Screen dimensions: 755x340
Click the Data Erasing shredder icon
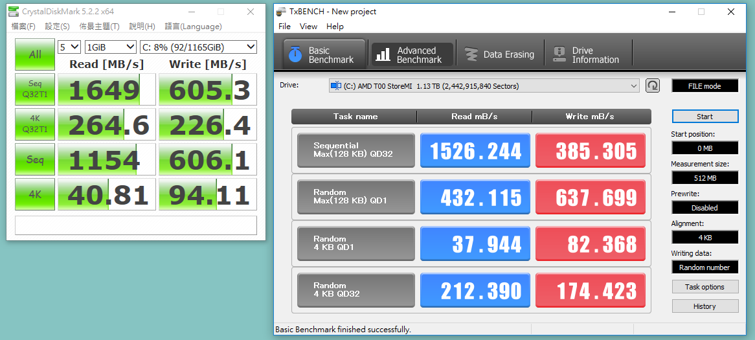click(x=471, y=54)
